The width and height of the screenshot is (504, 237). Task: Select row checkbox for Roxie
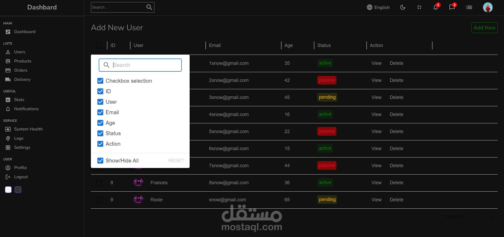click(x=99, y=200)
